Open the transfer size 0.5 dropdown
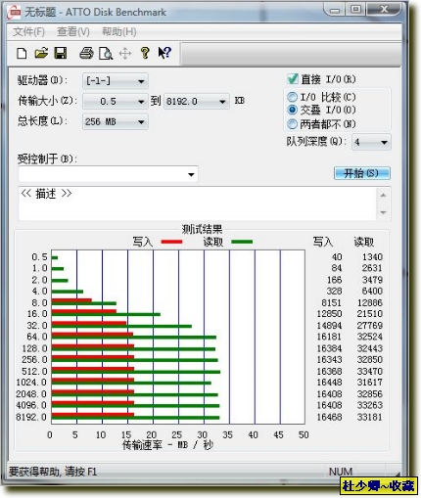 [x=116, y=102]
